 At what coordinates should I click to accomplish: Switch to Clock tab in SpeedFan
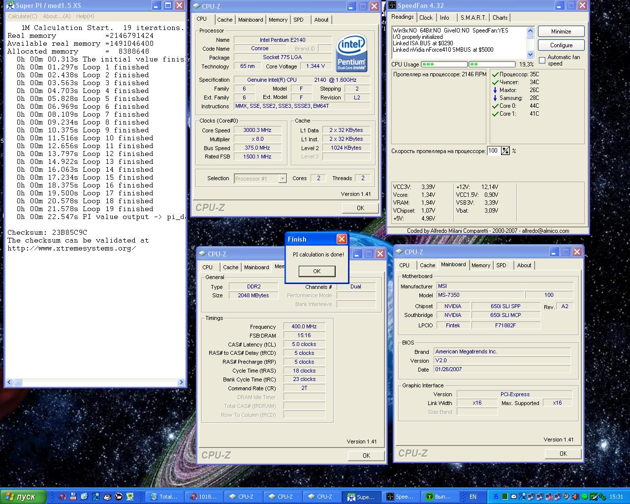coord(426,18)
